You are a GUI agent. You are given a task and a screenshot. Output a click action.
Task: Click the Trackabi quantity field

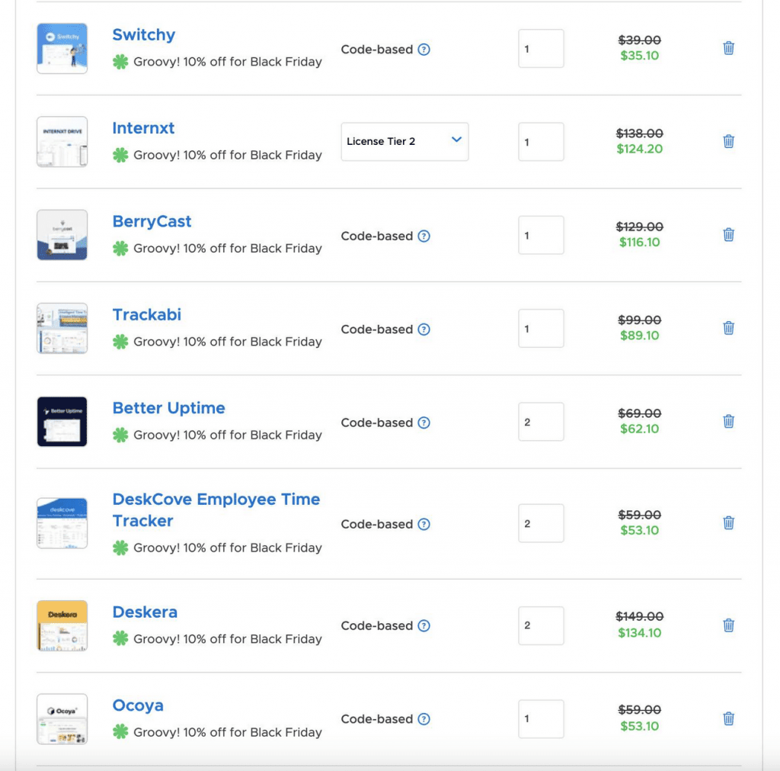click(541, 328)
